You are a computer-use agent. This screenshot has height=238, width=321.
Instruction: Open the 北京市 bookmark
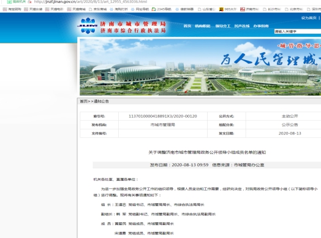pos(294,9)
